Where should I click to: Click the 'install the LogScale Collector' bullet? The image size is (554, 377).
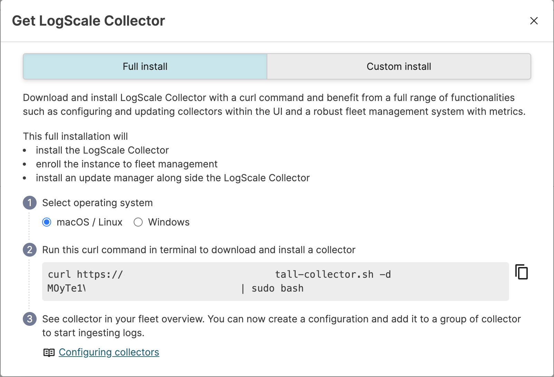[102, 150]
